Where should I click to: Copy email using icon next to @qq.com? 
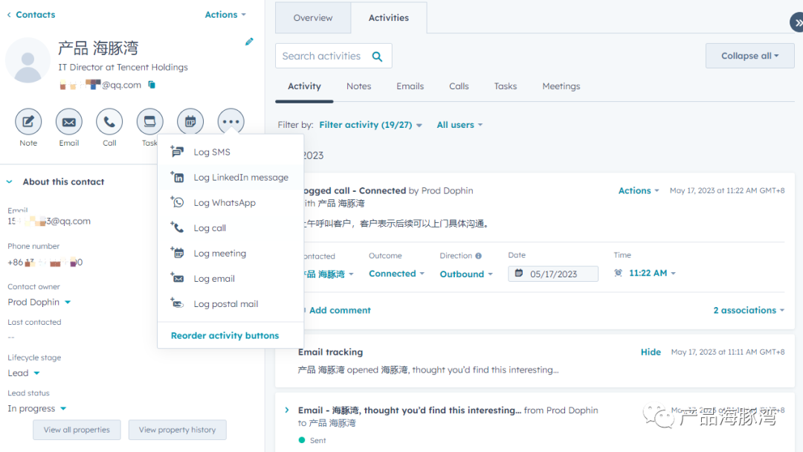152,85
